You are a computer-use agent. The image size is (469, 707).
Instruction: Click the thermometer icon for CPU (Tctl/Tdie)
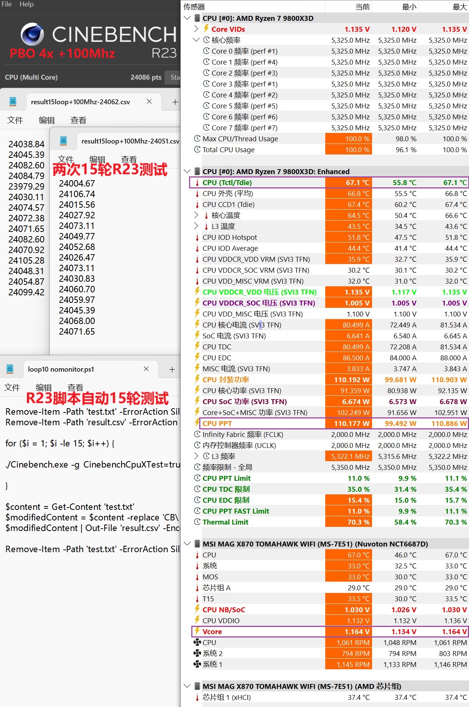197,183
